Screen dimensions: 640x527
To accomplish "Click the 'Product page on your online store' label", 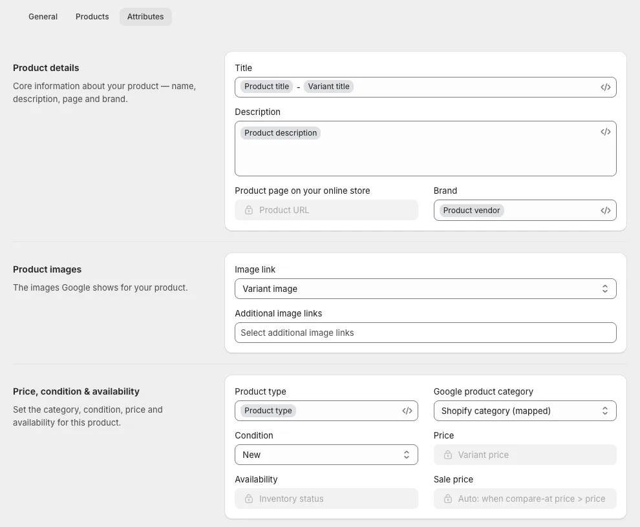I will coord(302,191).
